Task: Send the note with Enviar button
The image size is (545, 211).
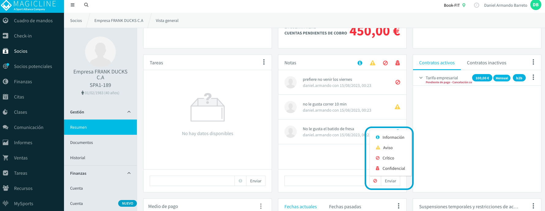Action: coord(390,181)
